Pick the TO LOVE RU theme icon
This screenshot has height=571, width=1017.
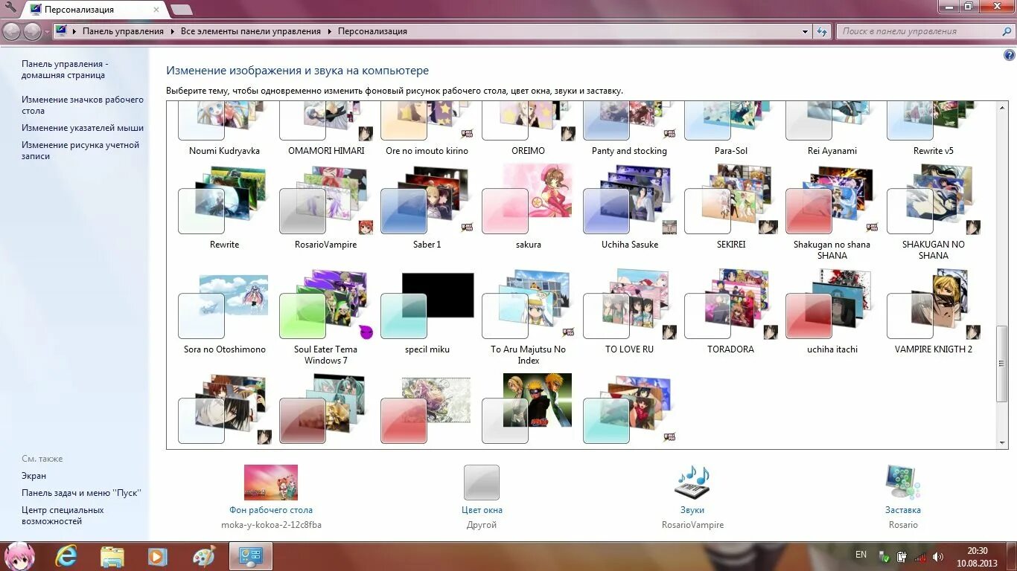[x=629, y=305]
